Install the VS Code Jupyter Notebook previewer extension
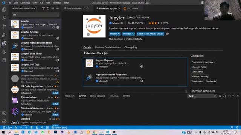The image size is (241, 135). [x=55, y=93]
